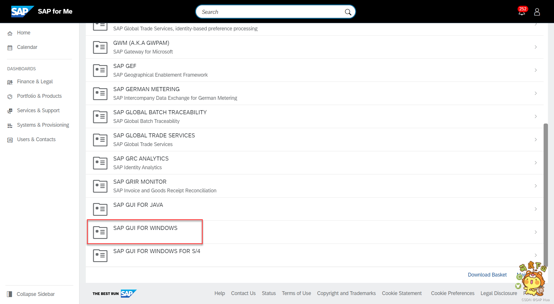Select SAP Identity Analytics description text
This screenshot has width=554, height=304.
(x=137, y=167)
